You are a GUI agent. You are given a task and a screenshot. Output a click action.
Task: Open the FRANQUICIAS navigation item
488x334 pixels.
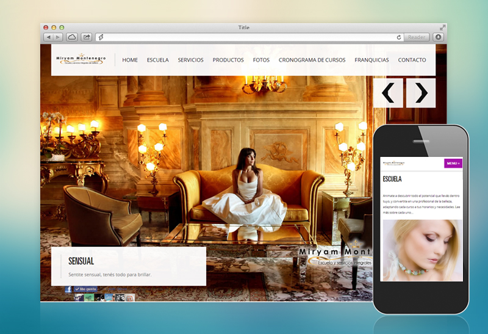(371, 60)
